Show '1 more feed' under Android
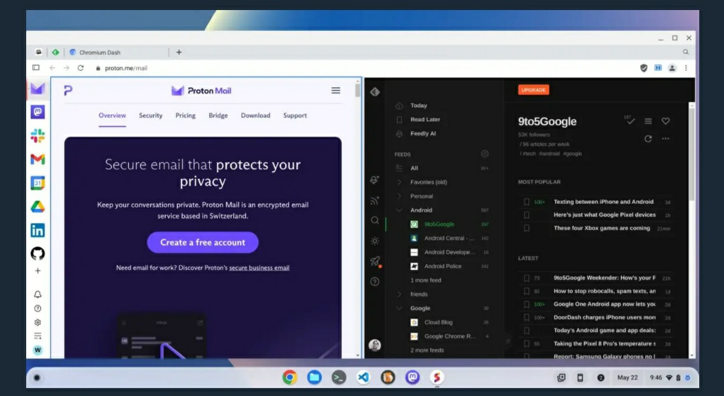The width and height of the screenshot is (724, 396). (x=426, y=280)
